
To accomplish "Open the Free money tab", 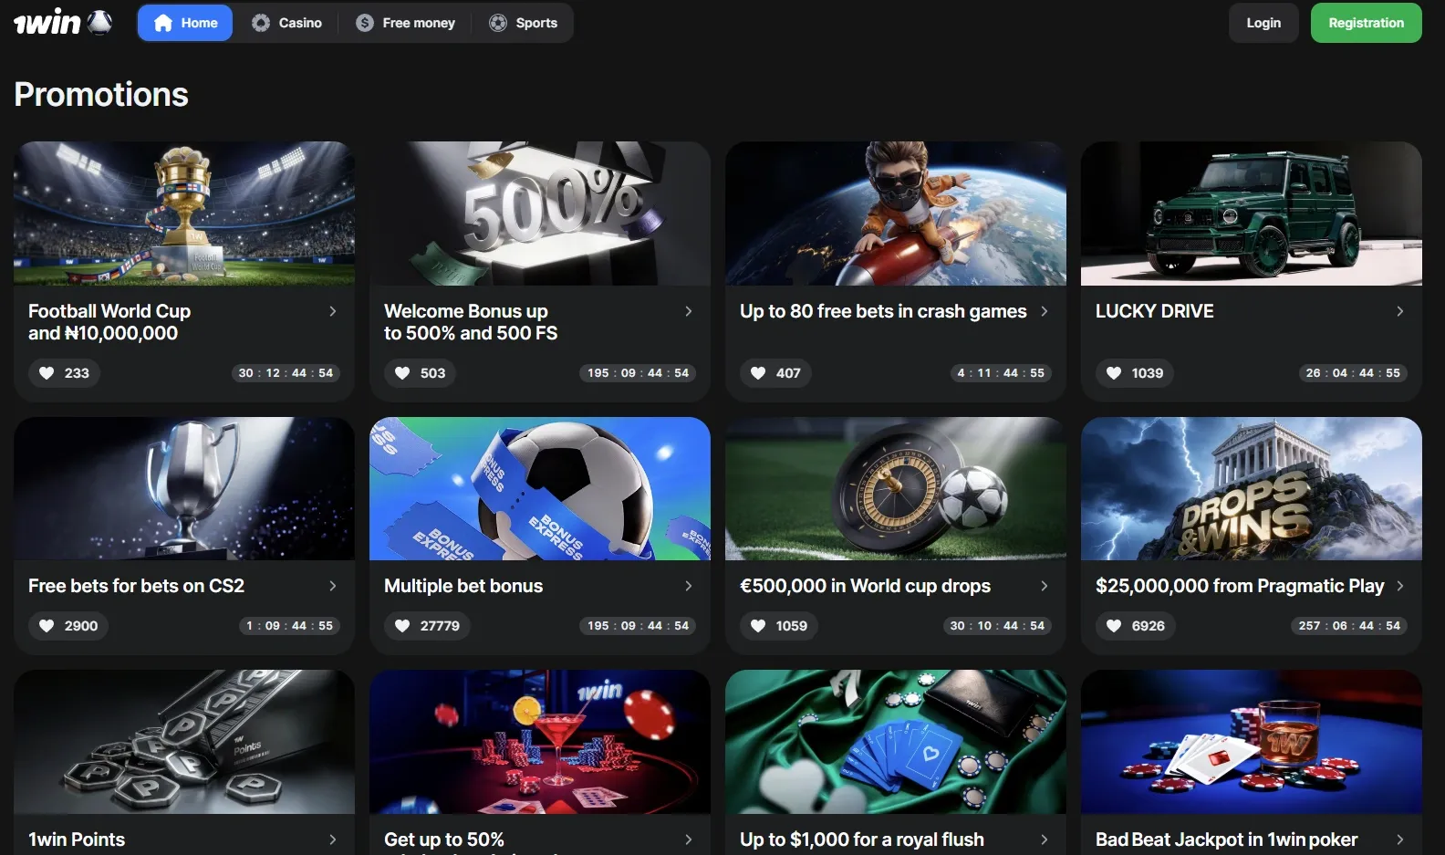I will [406, 23].
